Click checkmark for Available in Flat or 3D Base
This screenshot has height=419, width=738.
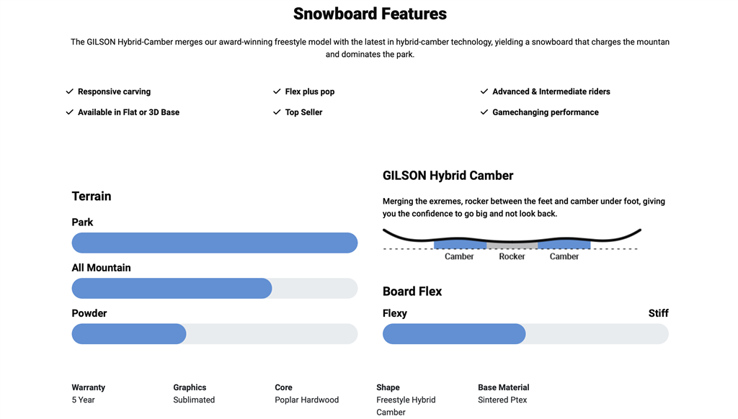pos(69,112)
